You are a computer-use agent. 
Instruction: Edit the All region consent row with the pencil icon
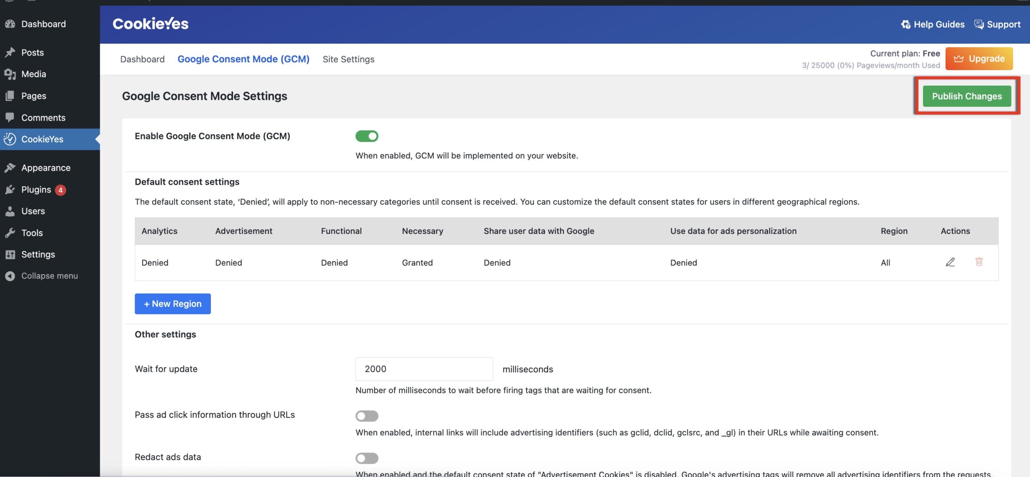[x=950, y=262]
